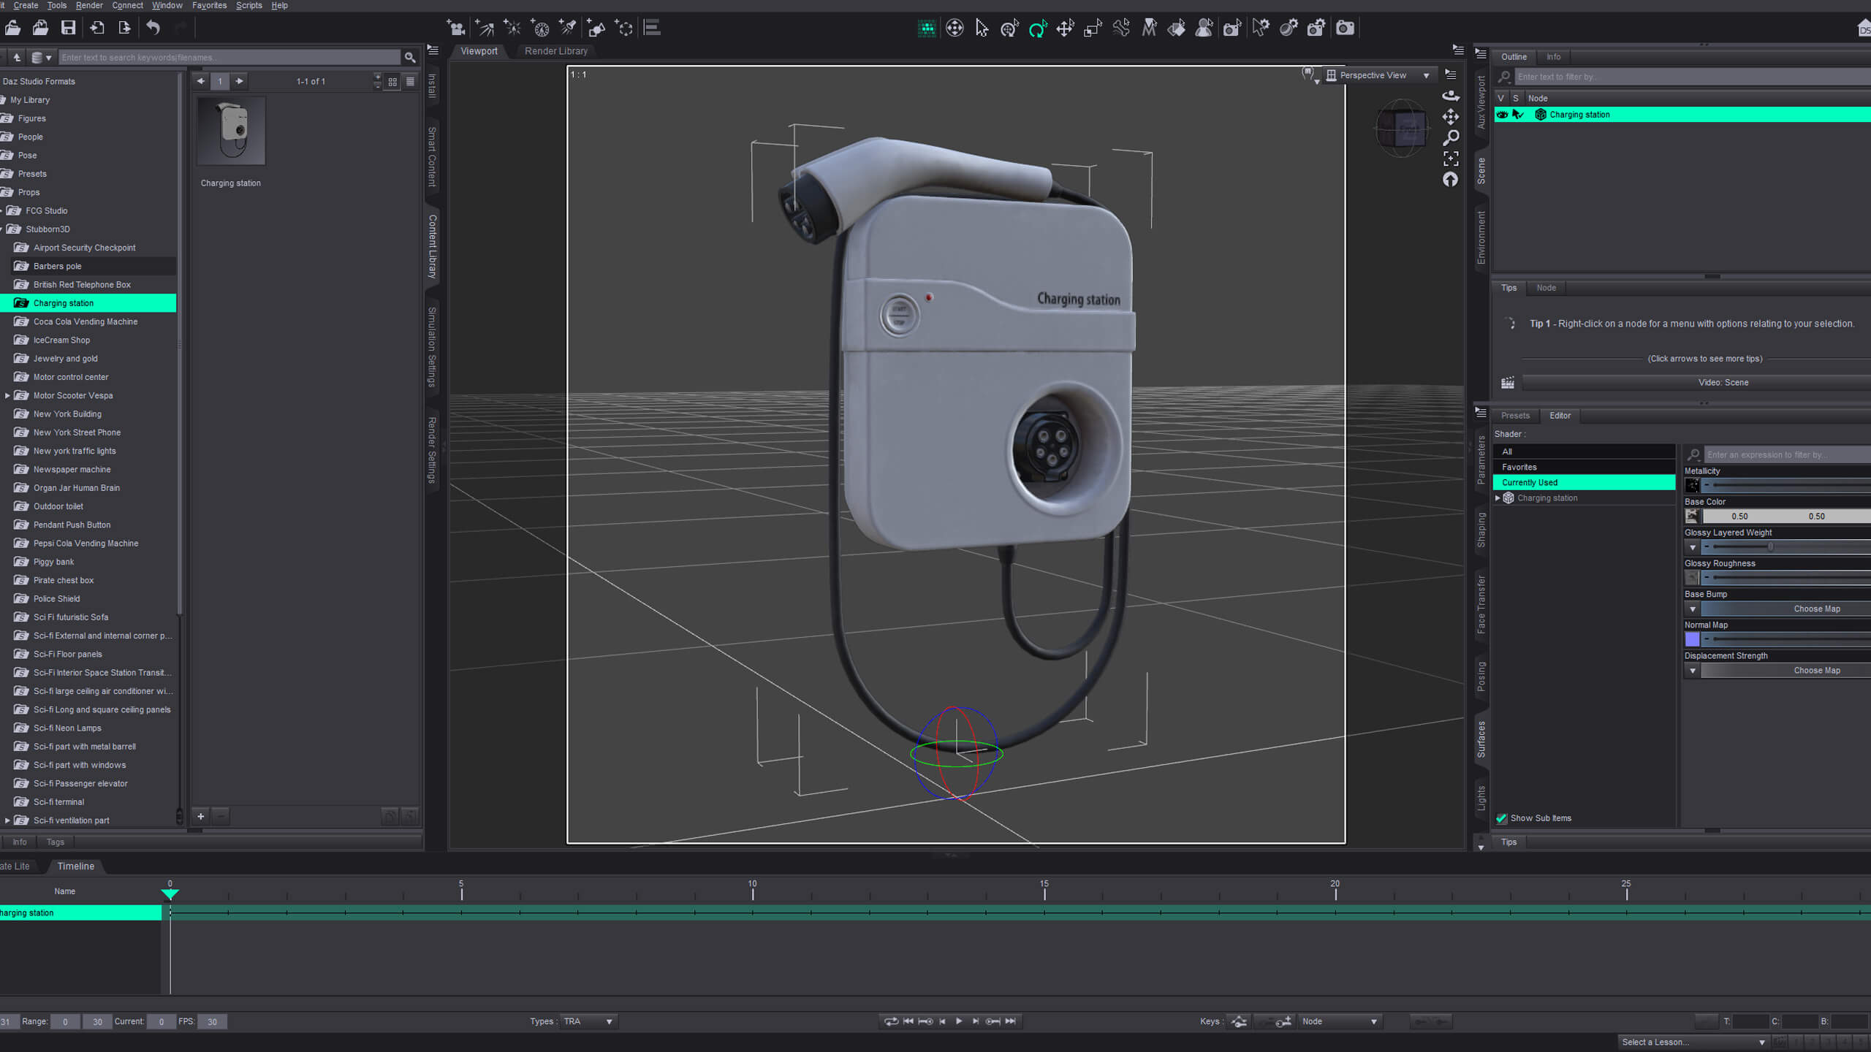Open the Perspective View dropdown

1378,75
